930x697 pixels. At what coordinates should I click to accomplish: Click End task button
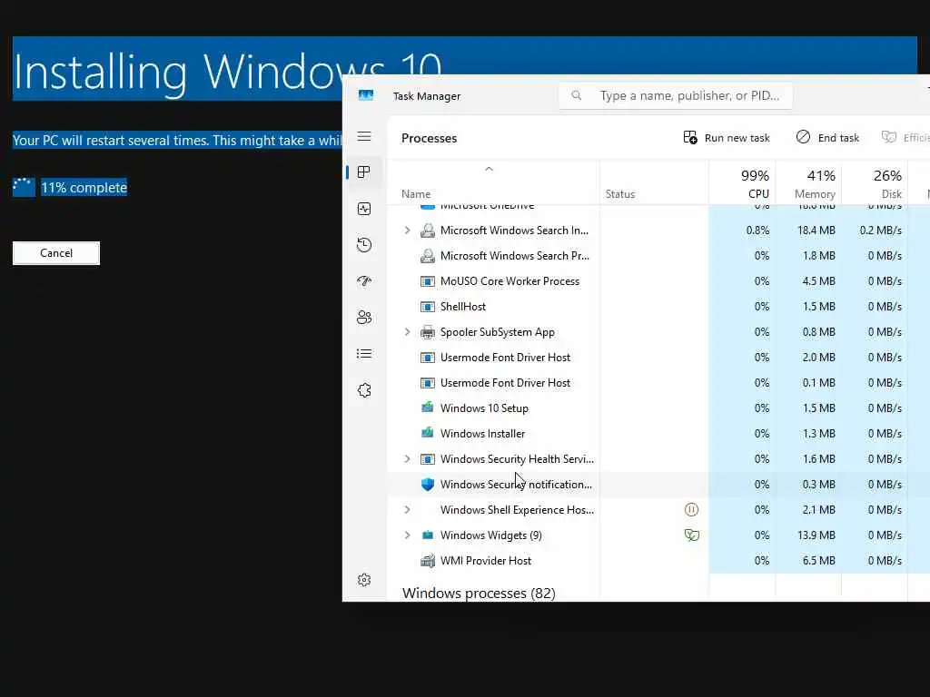[827, 138]
